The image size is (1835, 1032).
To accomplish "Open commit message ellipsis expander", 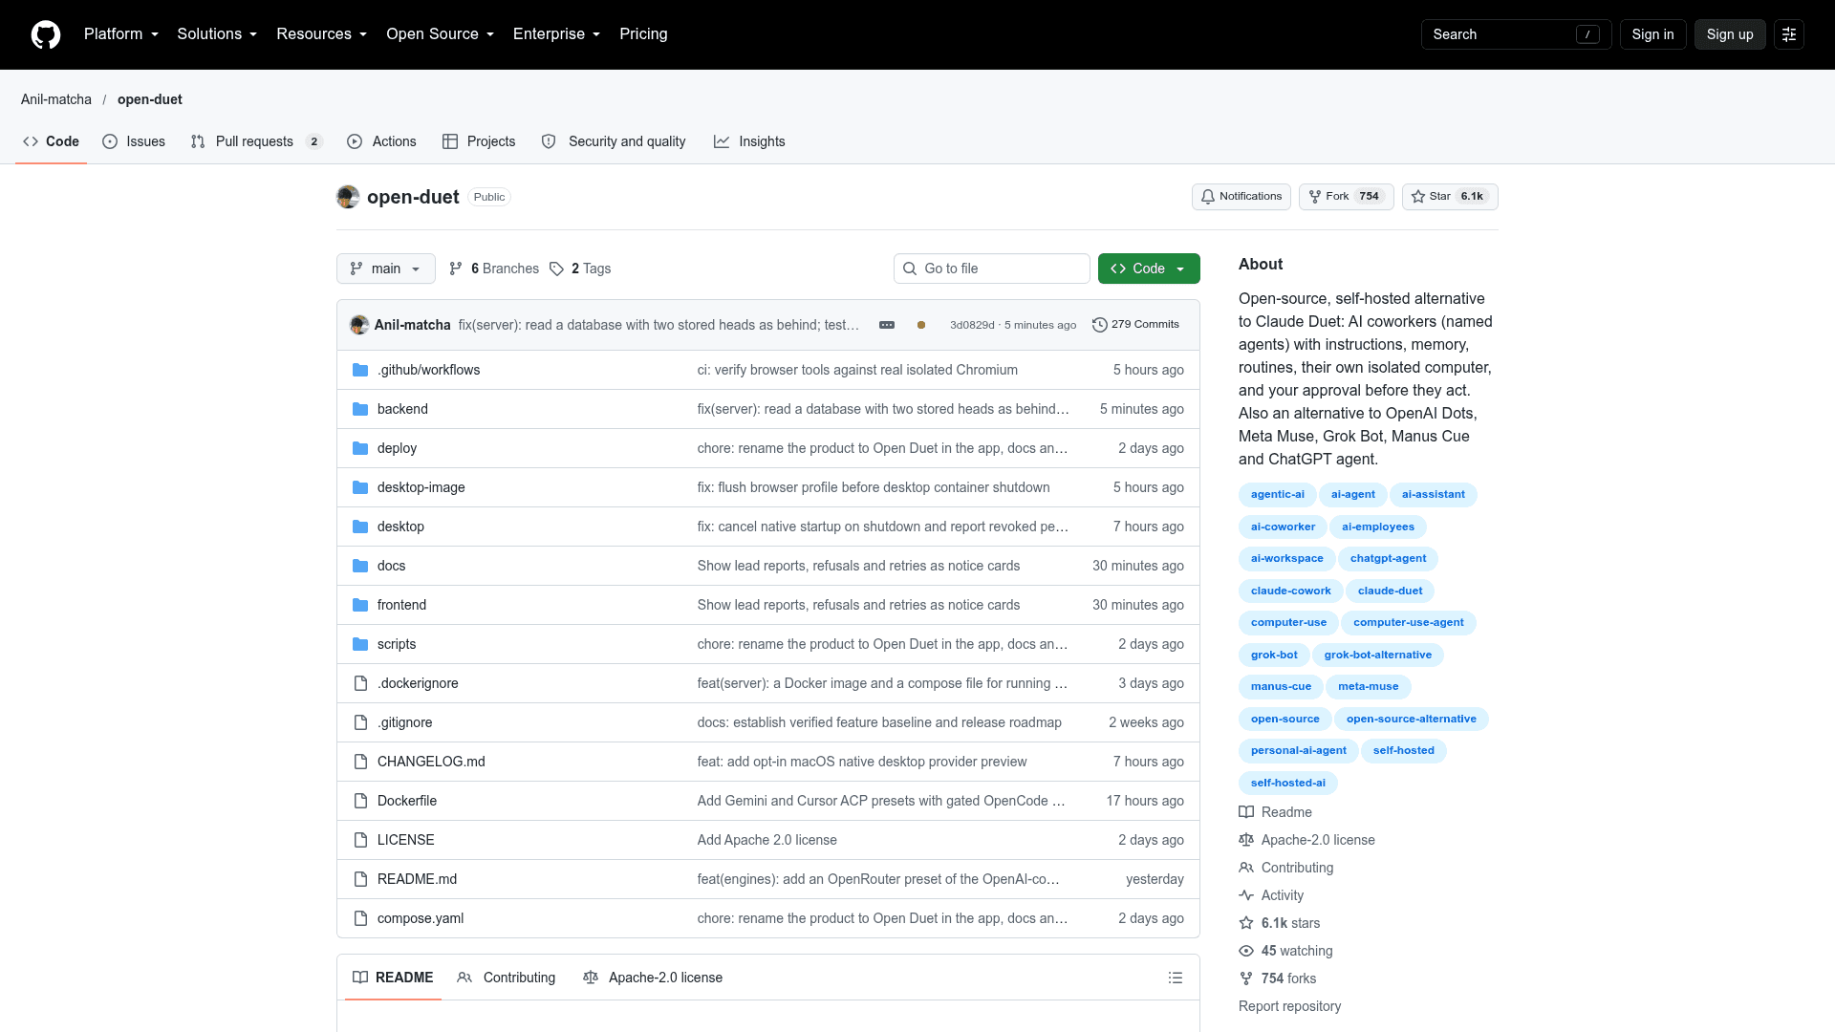I will [887, 325].
